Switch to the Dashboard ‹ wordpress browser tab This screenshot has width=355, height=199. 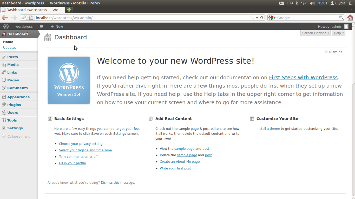click(32, 10)
